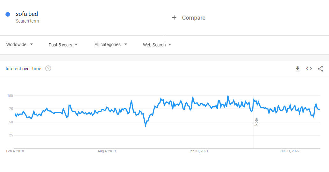The width and height of the screenshot is (329, 172).
Task: Download the Interest over time data
Action: (297, 69)
